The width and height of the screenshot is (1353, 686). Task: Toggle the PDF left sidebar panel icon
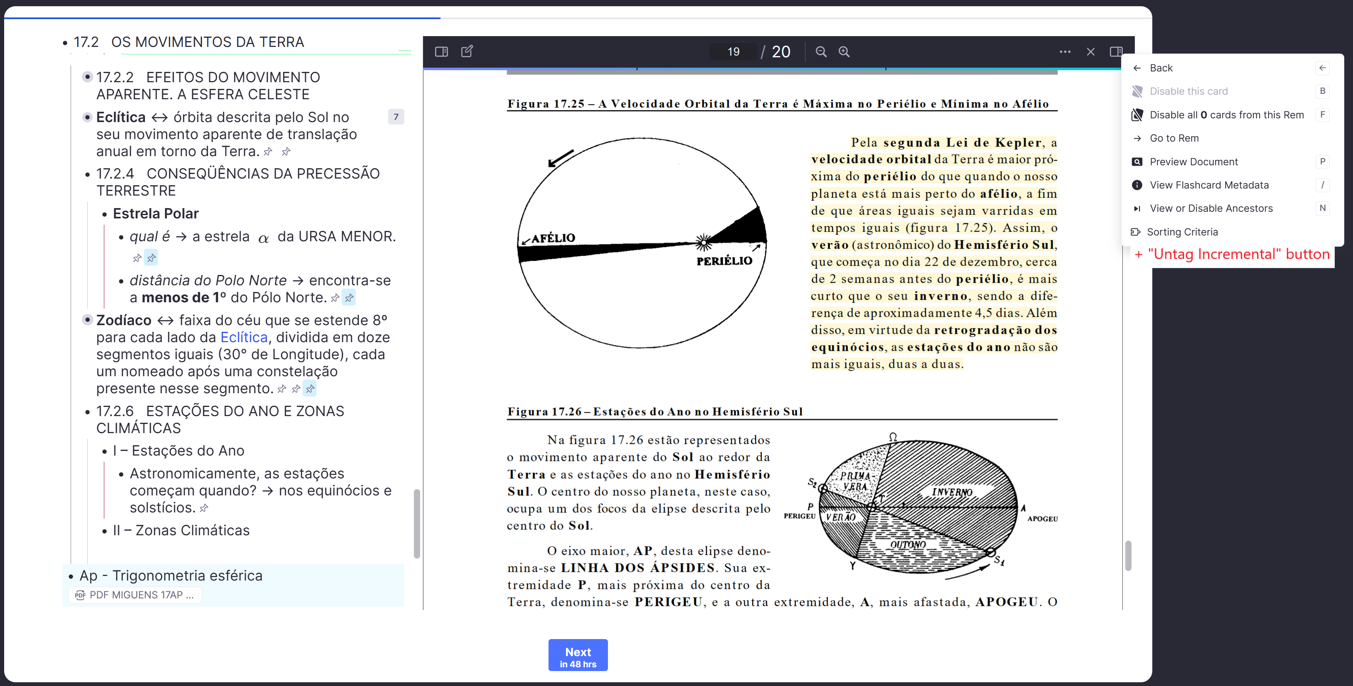coord(441,51)
